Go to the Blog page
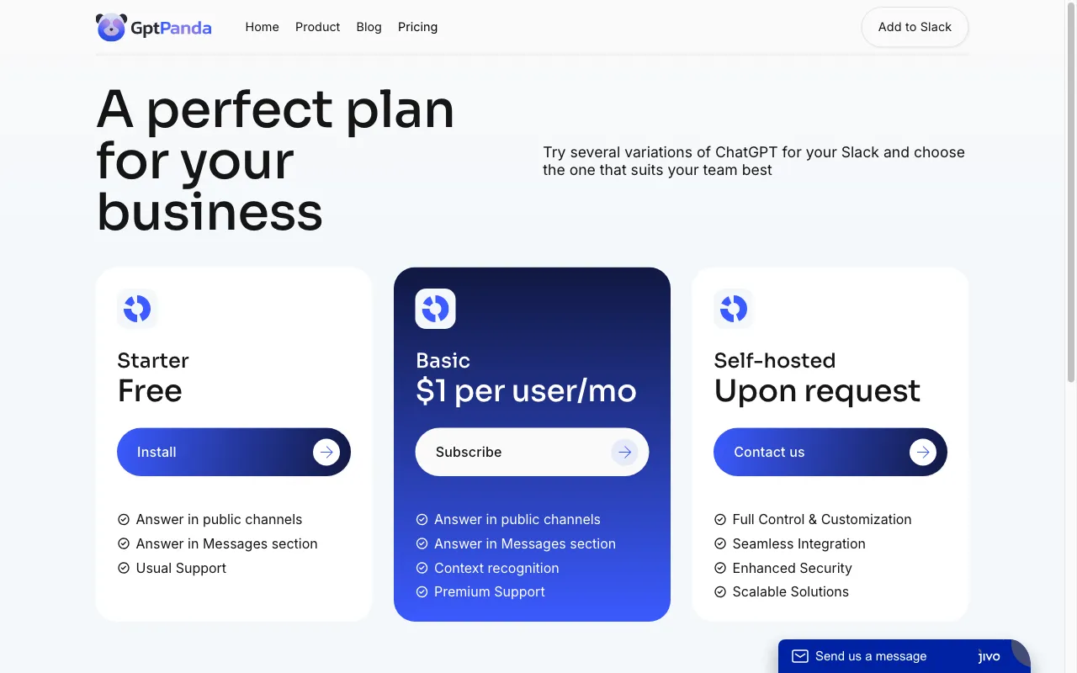Image resolution: width=1077 pixels, height=673 pixels. [369, 27]
